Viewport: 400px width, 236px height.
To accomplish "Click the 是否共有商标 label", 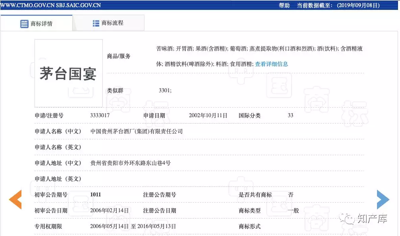I will pyautogui.click(x=255, y=195).
